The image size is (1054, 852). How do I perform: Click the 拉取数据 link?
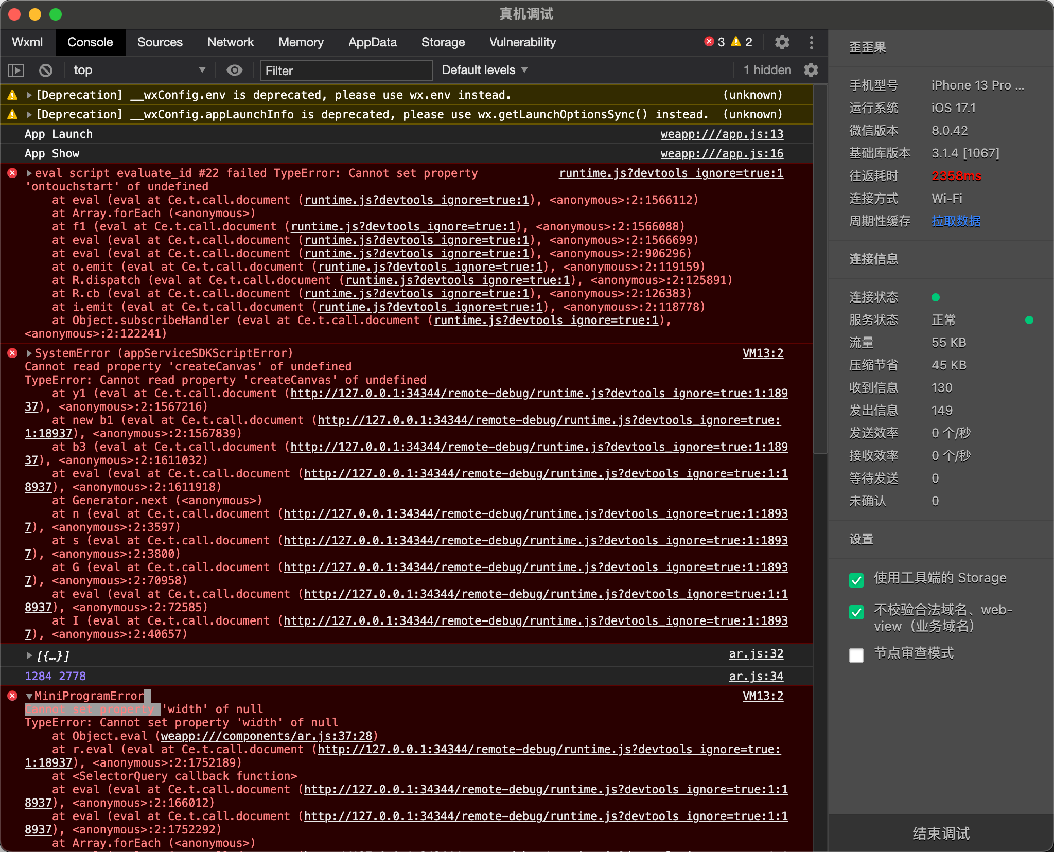[x=956, y=221]
